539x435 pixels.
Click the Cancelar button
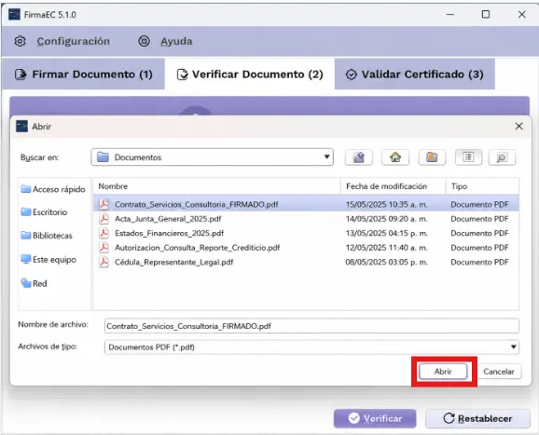(499, 372)
